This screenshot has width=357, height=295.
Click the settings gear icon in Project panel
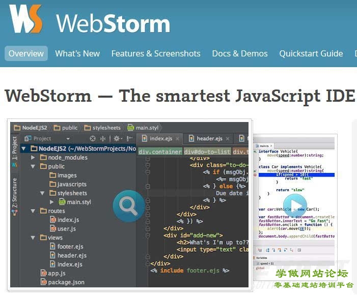(x=117, y=138)
